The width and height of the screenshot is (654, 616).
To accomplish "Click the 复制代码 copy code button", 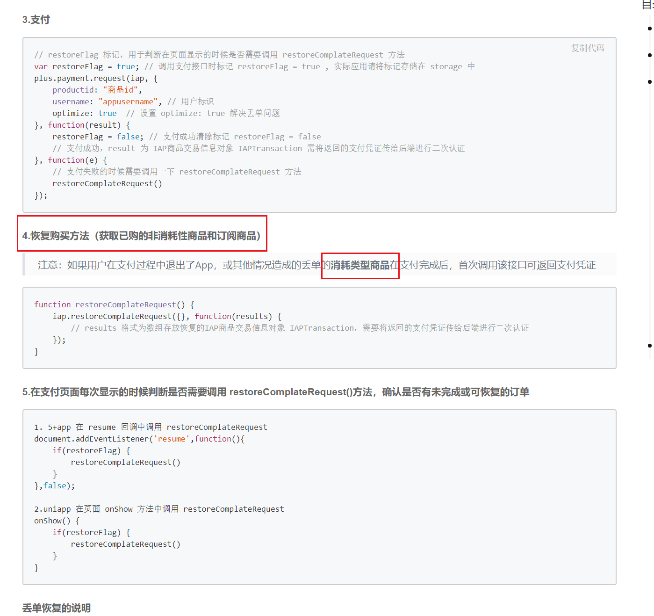I will pyautogui.click(x=588, y=48).
